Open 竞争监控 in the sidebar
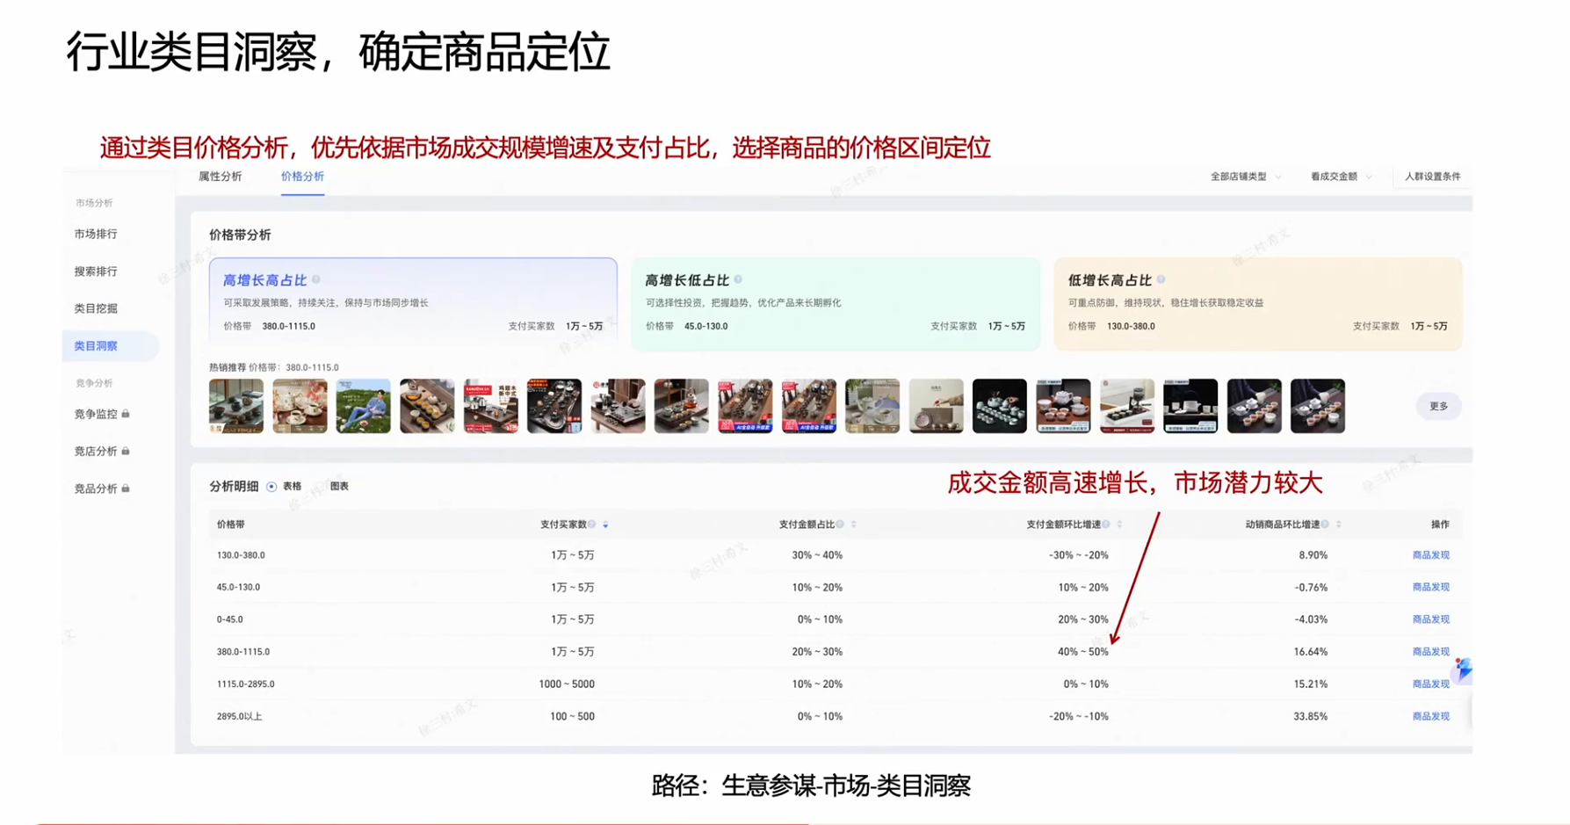The image size is (1570, 825). coord(96,414)
